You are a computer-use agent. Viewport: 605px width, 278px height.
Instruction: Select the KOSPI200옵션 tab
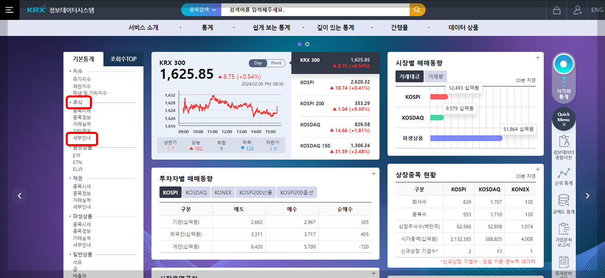point(297,192)
